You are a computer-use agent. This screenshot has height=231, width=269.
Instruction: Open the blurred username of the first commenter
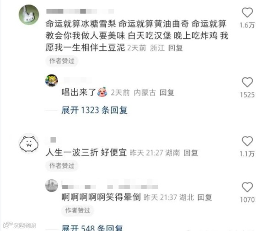pos(80,11)
